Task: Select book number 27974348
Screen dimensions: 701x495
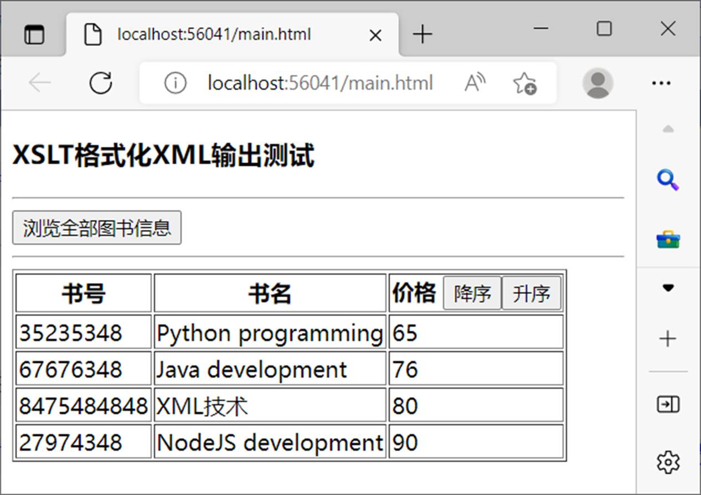Action: coord(84,442)
